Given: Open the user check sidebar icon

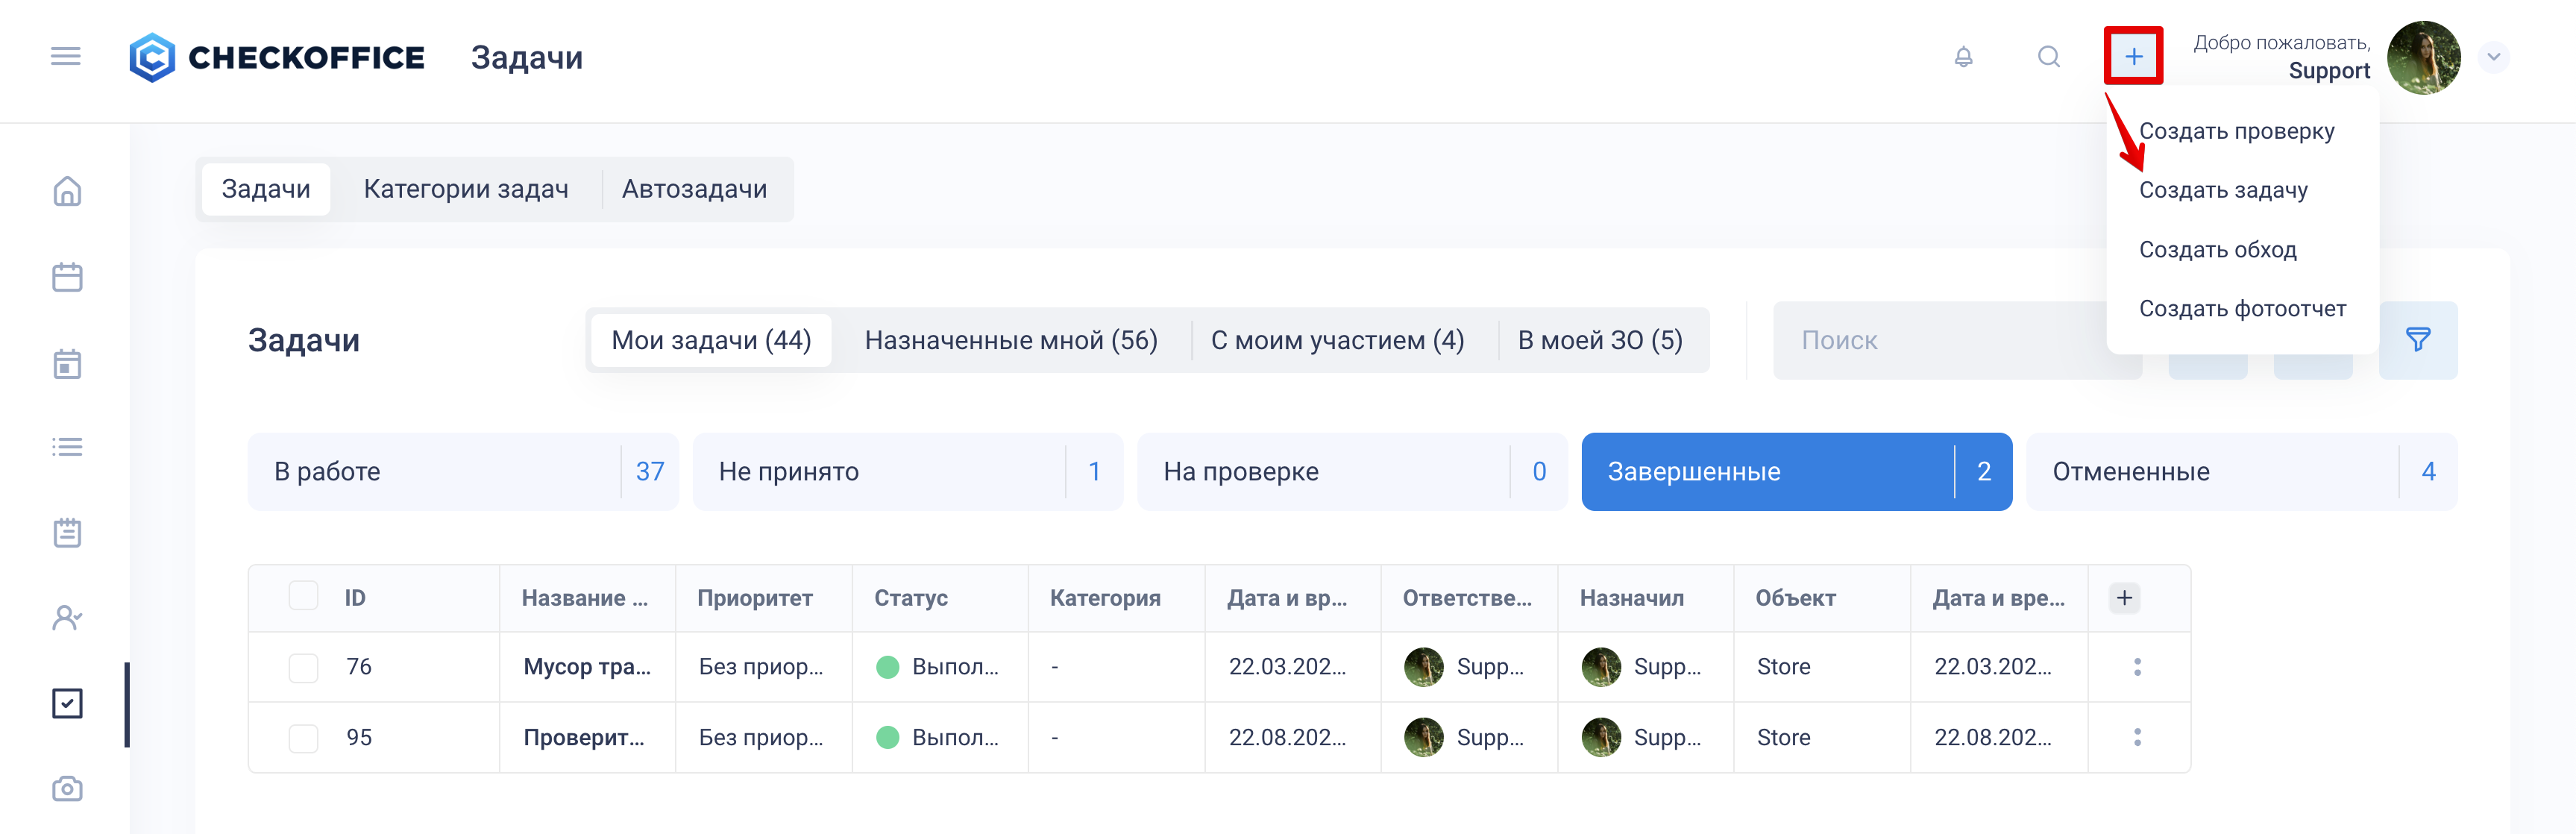Looking at the screenshot, I should 67,618.
